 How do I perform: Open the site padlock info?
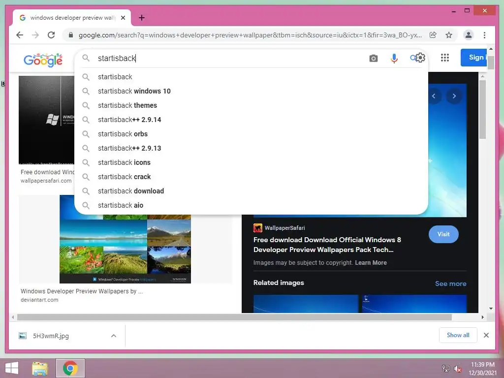point(71,35)
